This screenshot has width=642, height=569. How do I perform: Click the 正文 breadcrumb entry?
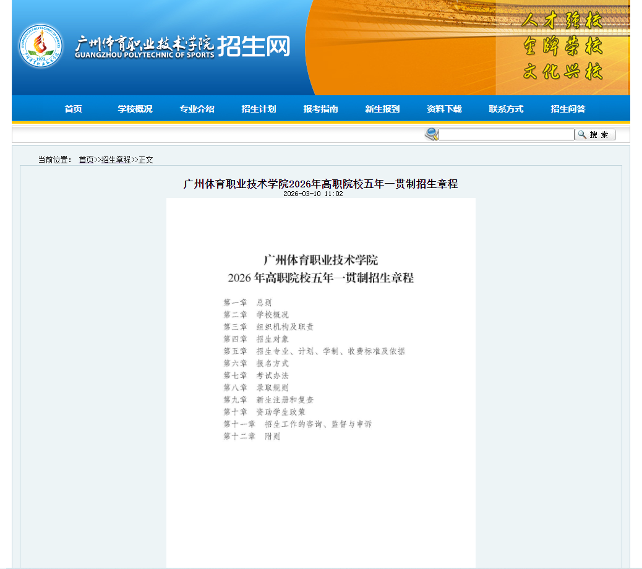147,159
